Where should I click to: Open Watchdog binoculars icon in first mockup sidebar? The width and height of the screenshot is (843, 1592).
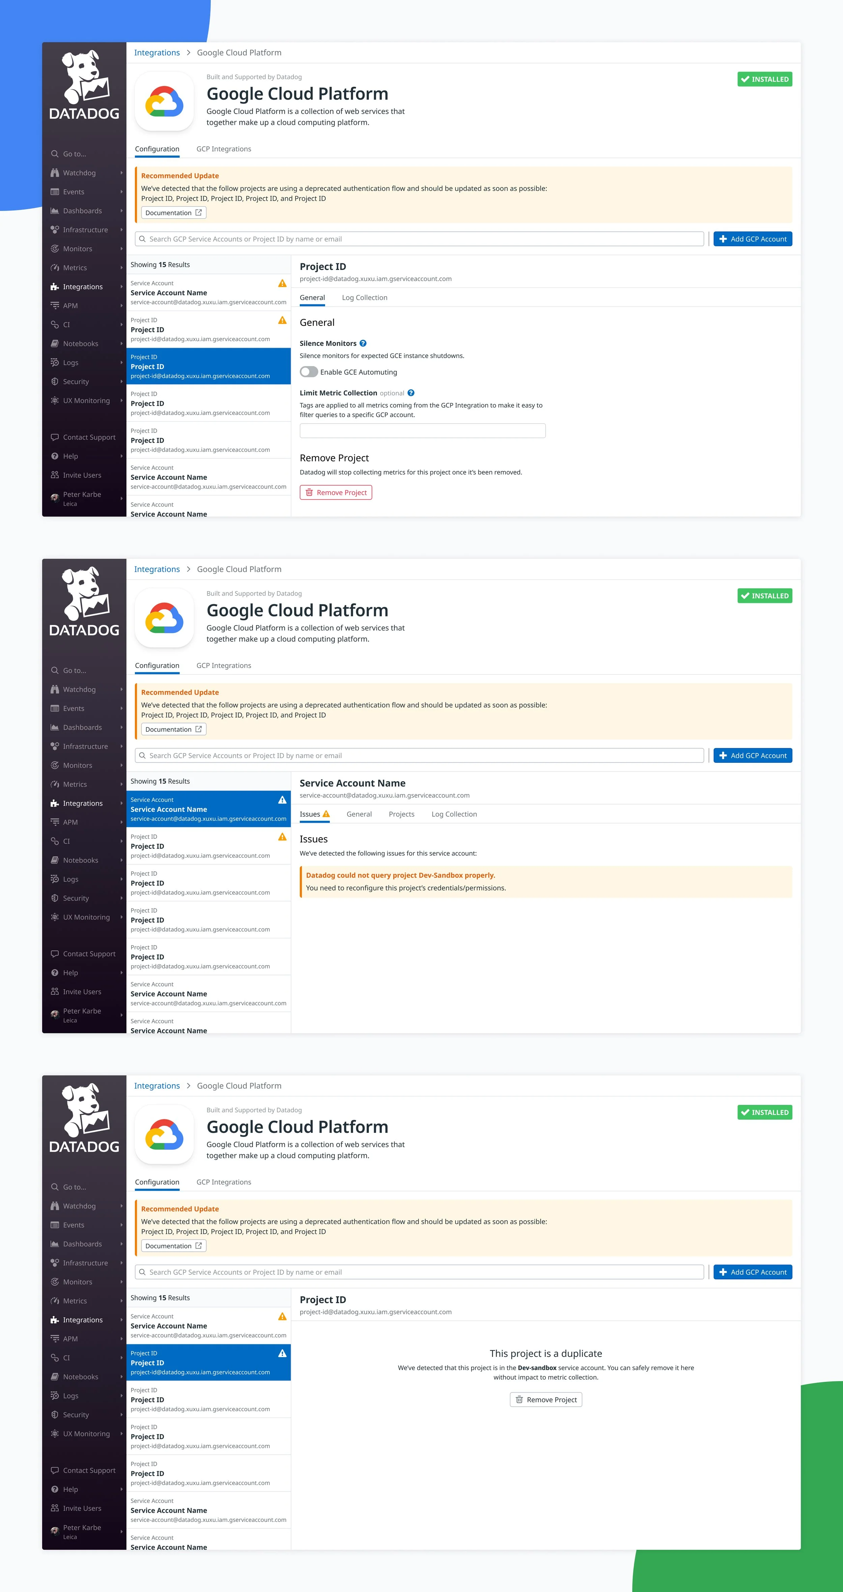click(55, 173)
